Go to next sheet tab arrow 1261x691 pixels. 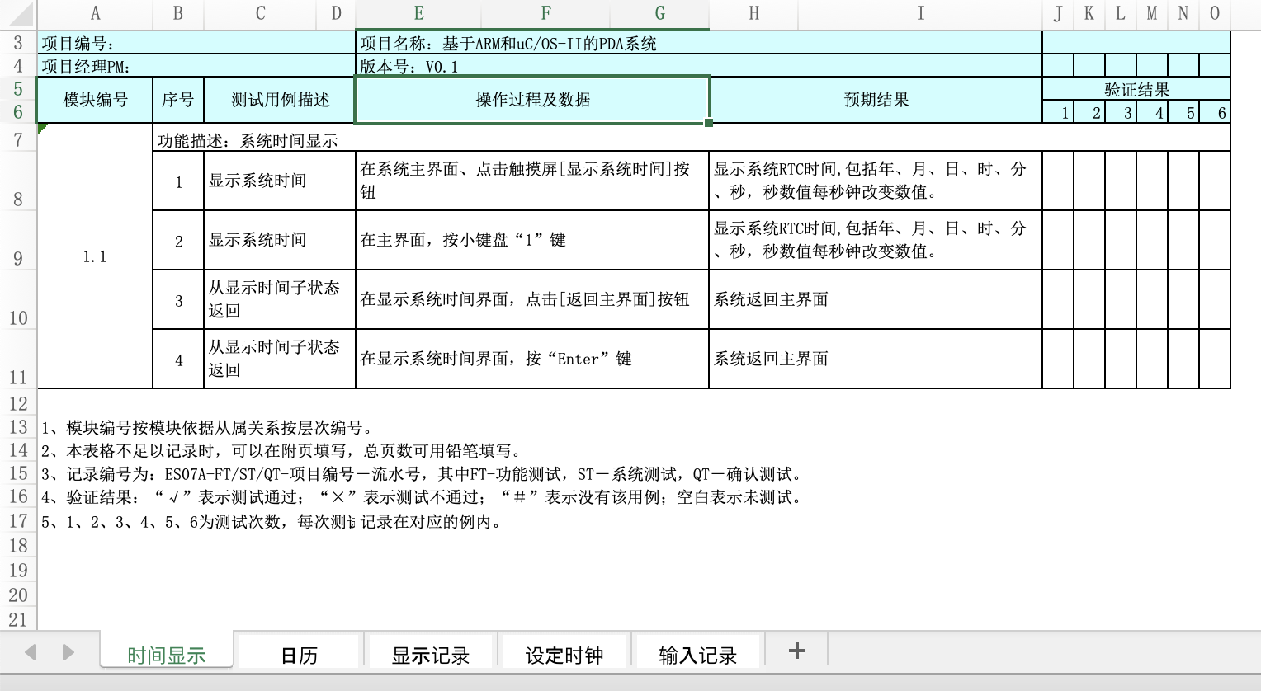point(68,652)
